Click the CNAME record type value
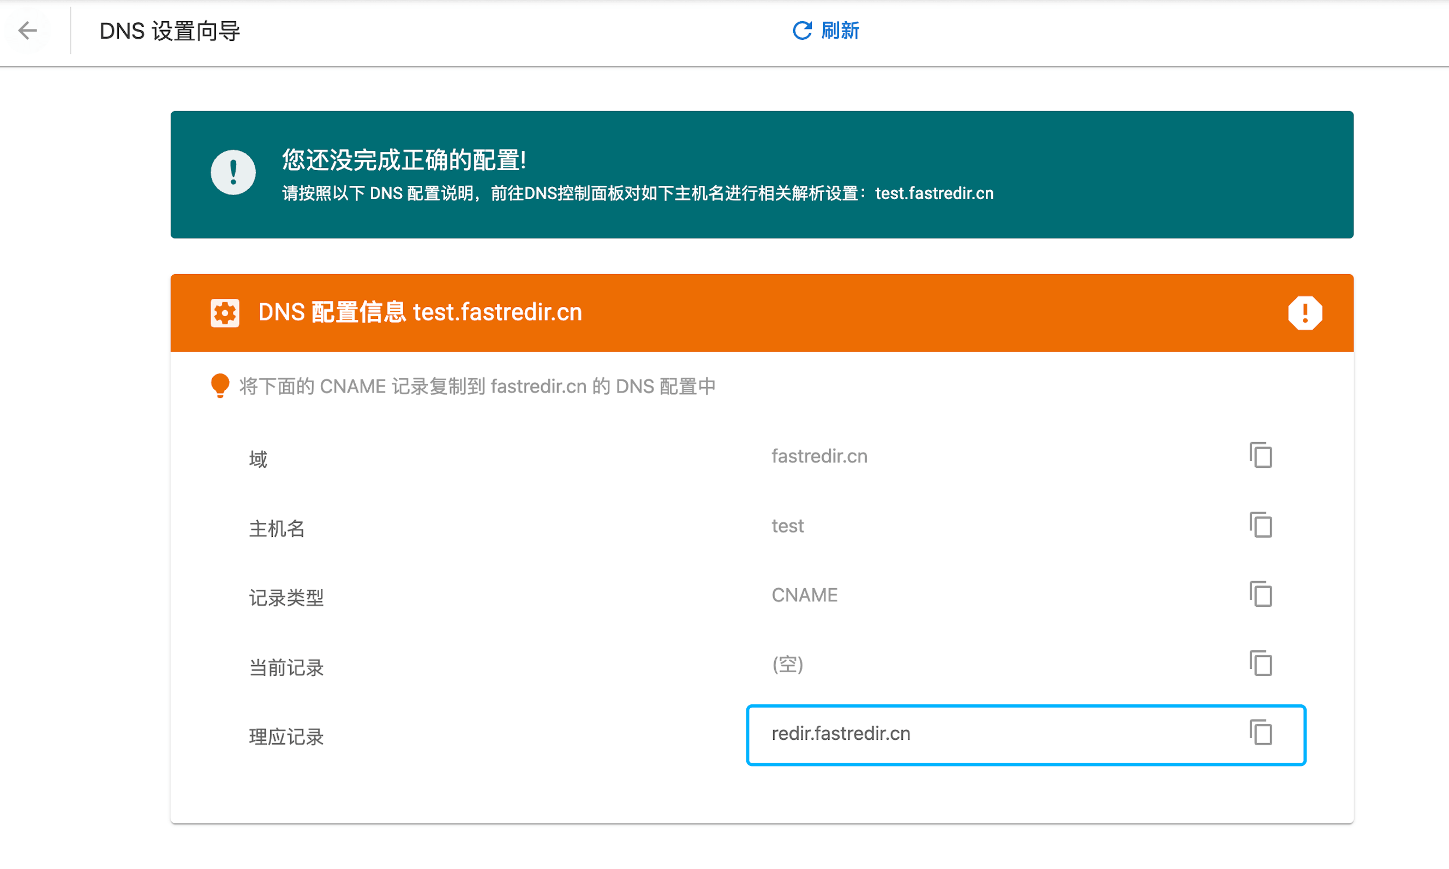The image size is (1449, 869). coord(805,595)
